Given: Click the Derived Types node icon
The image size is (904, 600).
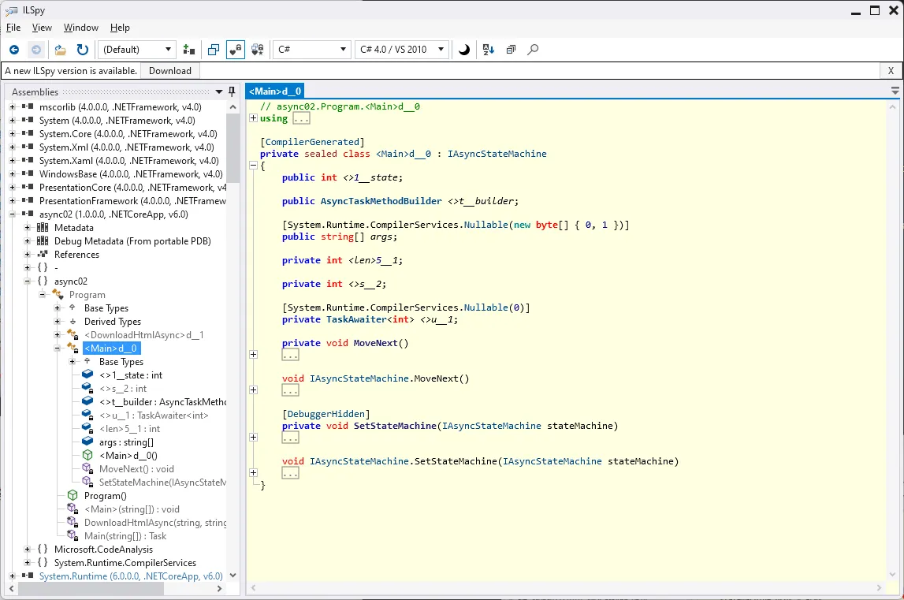Looking at the screenshot, I should tap(73, 322).
